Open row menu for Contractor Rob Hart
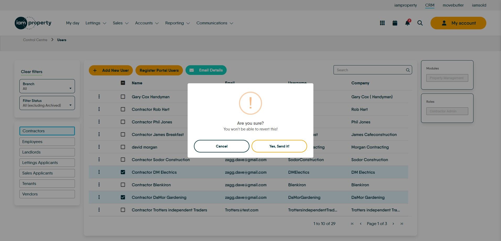 pyautogui.click(x=99, y=109)
